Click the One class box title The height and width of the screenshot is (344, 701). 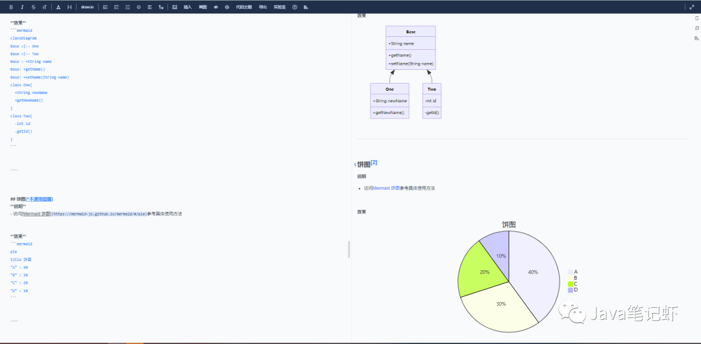tap(389, 89)
